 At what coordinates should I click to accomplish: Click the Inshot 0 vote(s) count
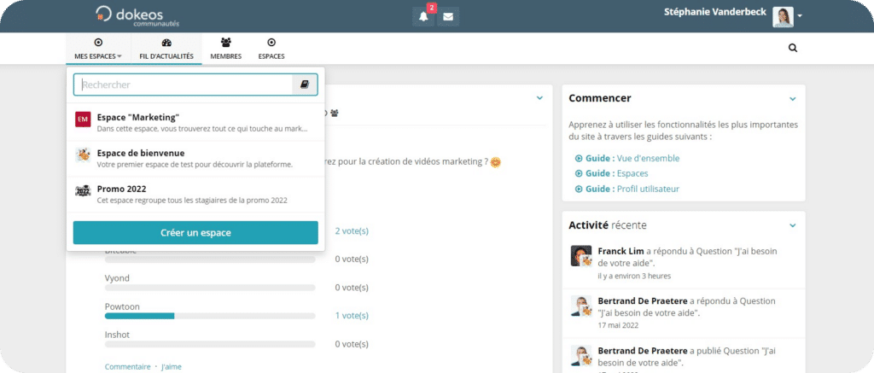pos(352,344)
